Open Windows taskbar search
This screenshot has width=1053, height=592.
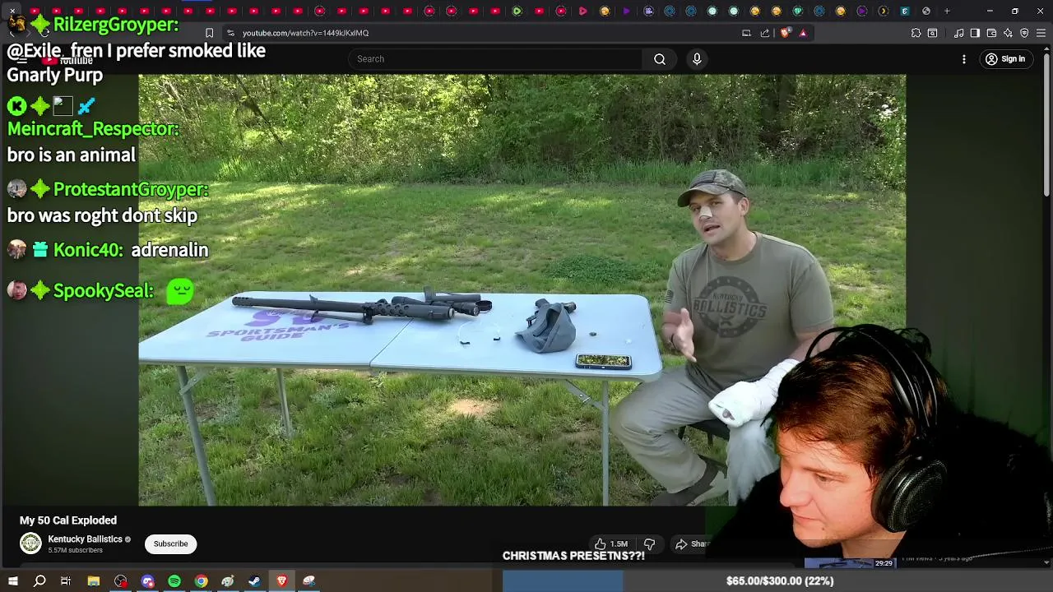[x=39, y=581]
